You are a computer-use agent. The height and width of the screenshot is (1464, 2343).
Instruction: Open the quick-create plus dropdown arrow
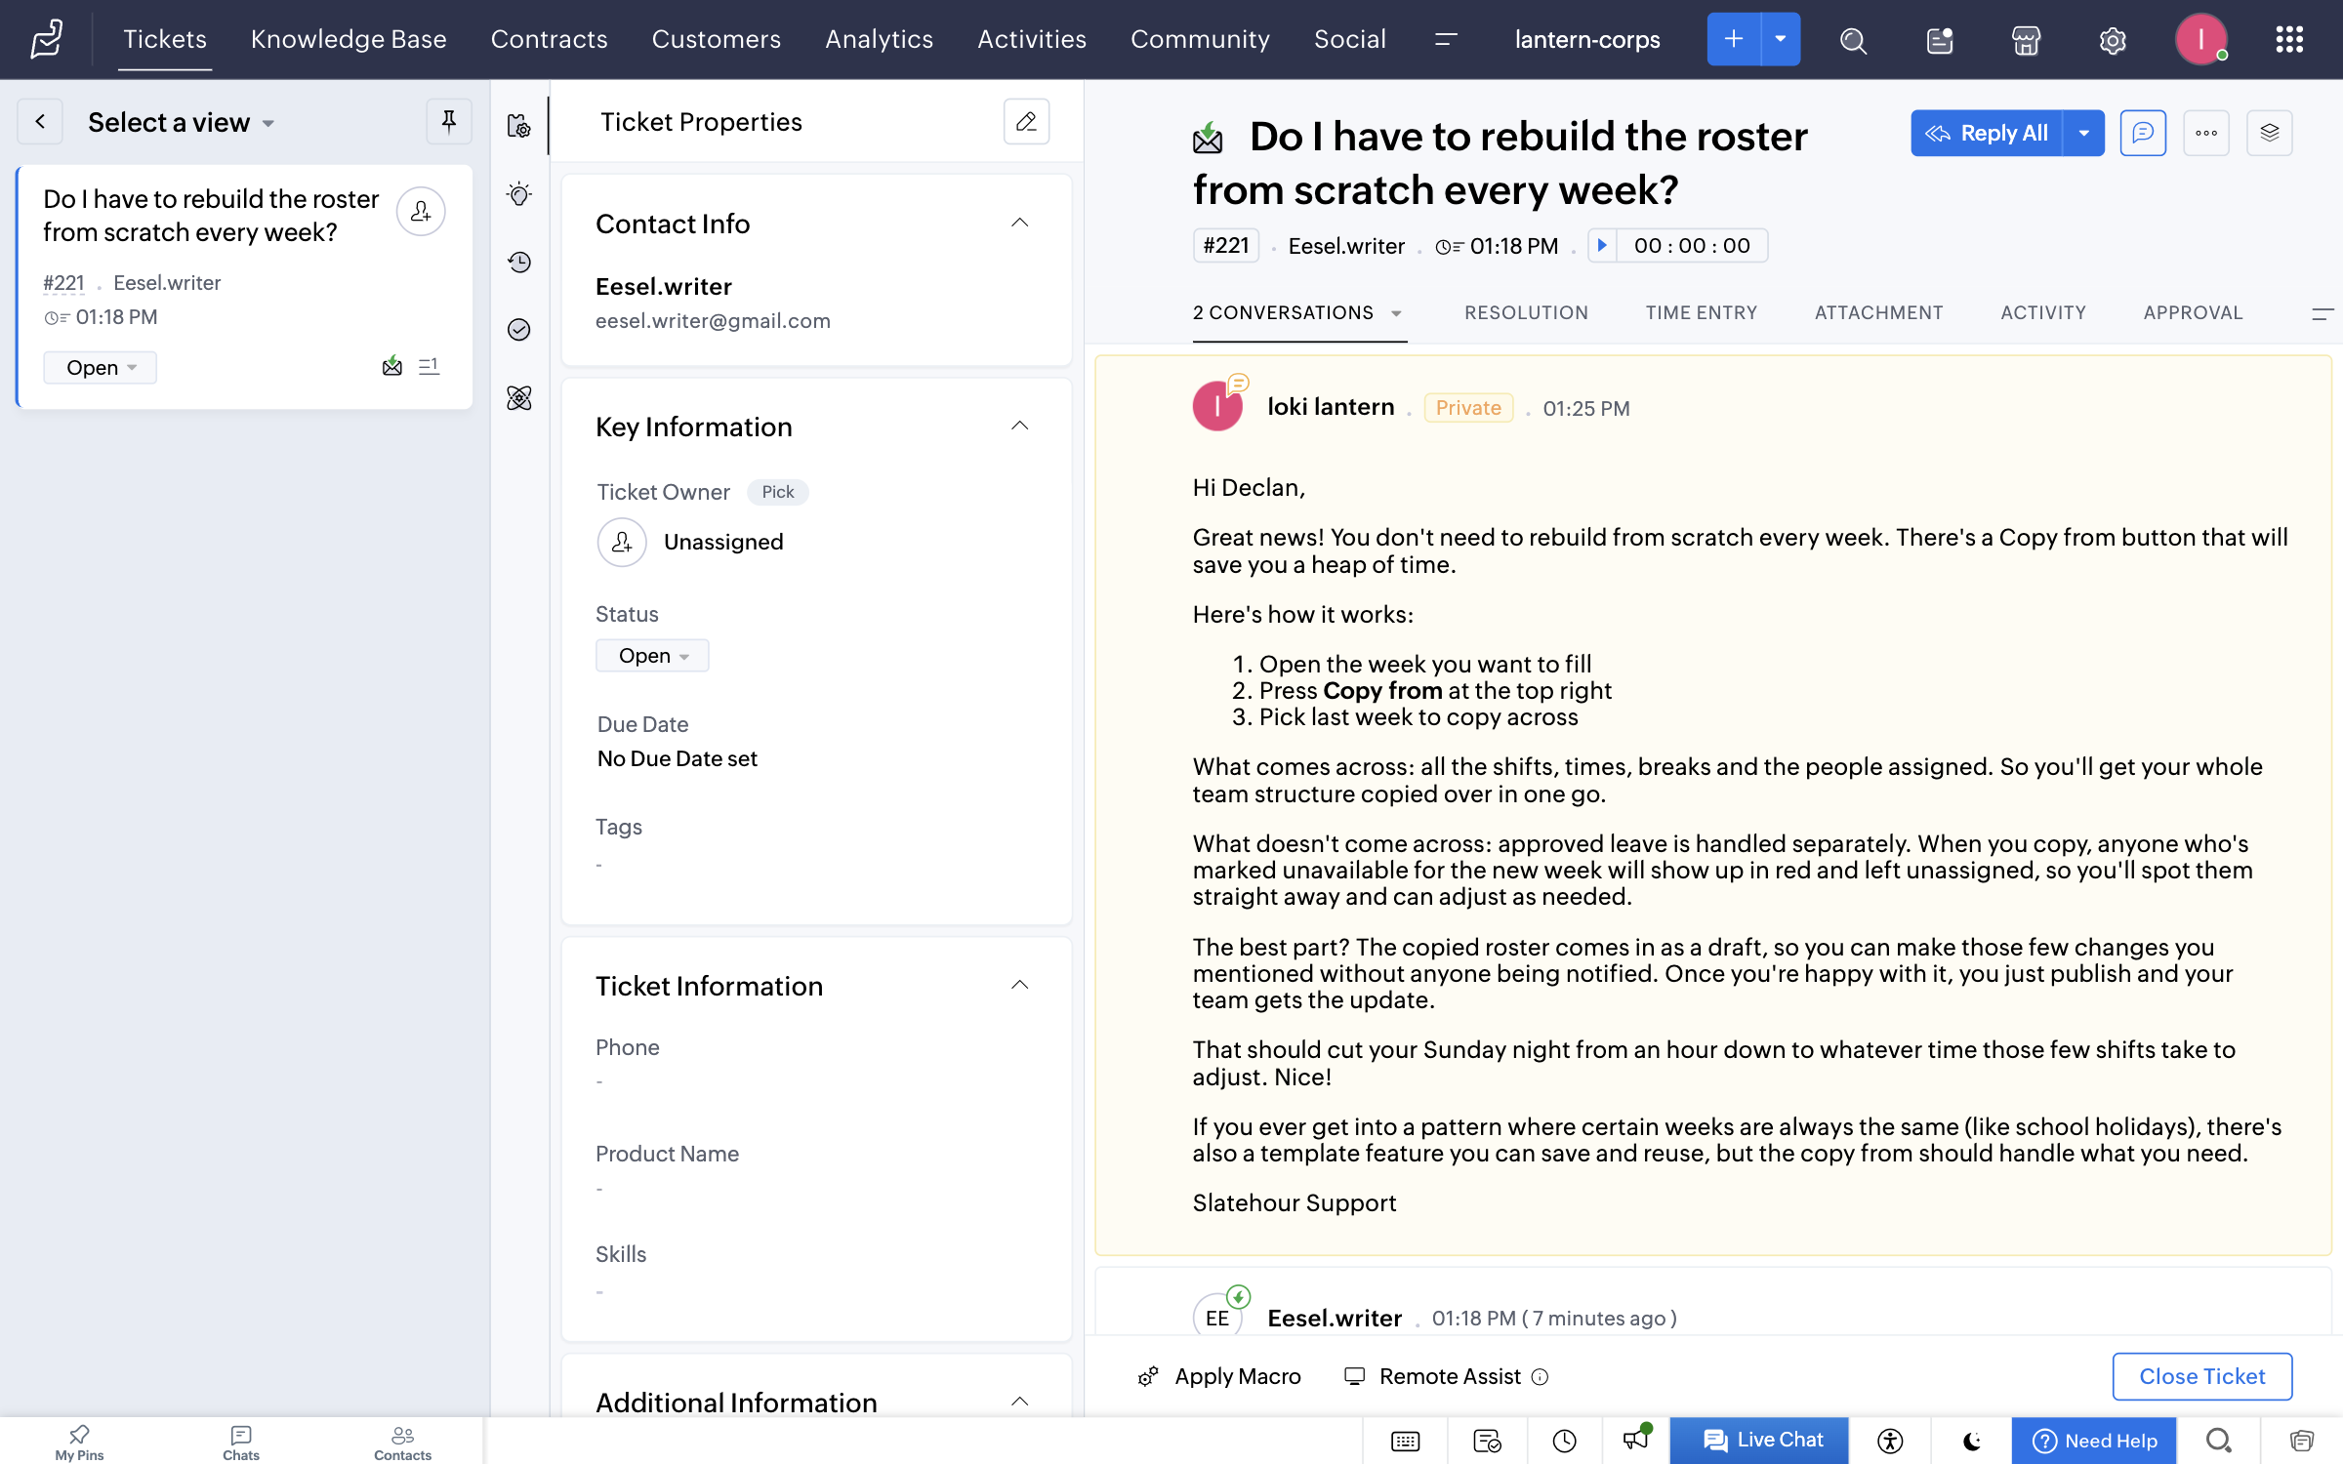[1781, 39]
